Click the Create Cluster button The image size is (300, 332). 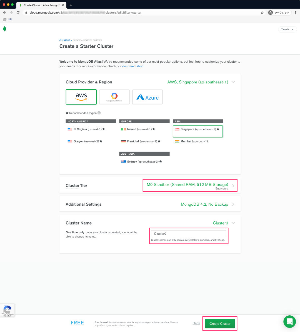(220, 323)
